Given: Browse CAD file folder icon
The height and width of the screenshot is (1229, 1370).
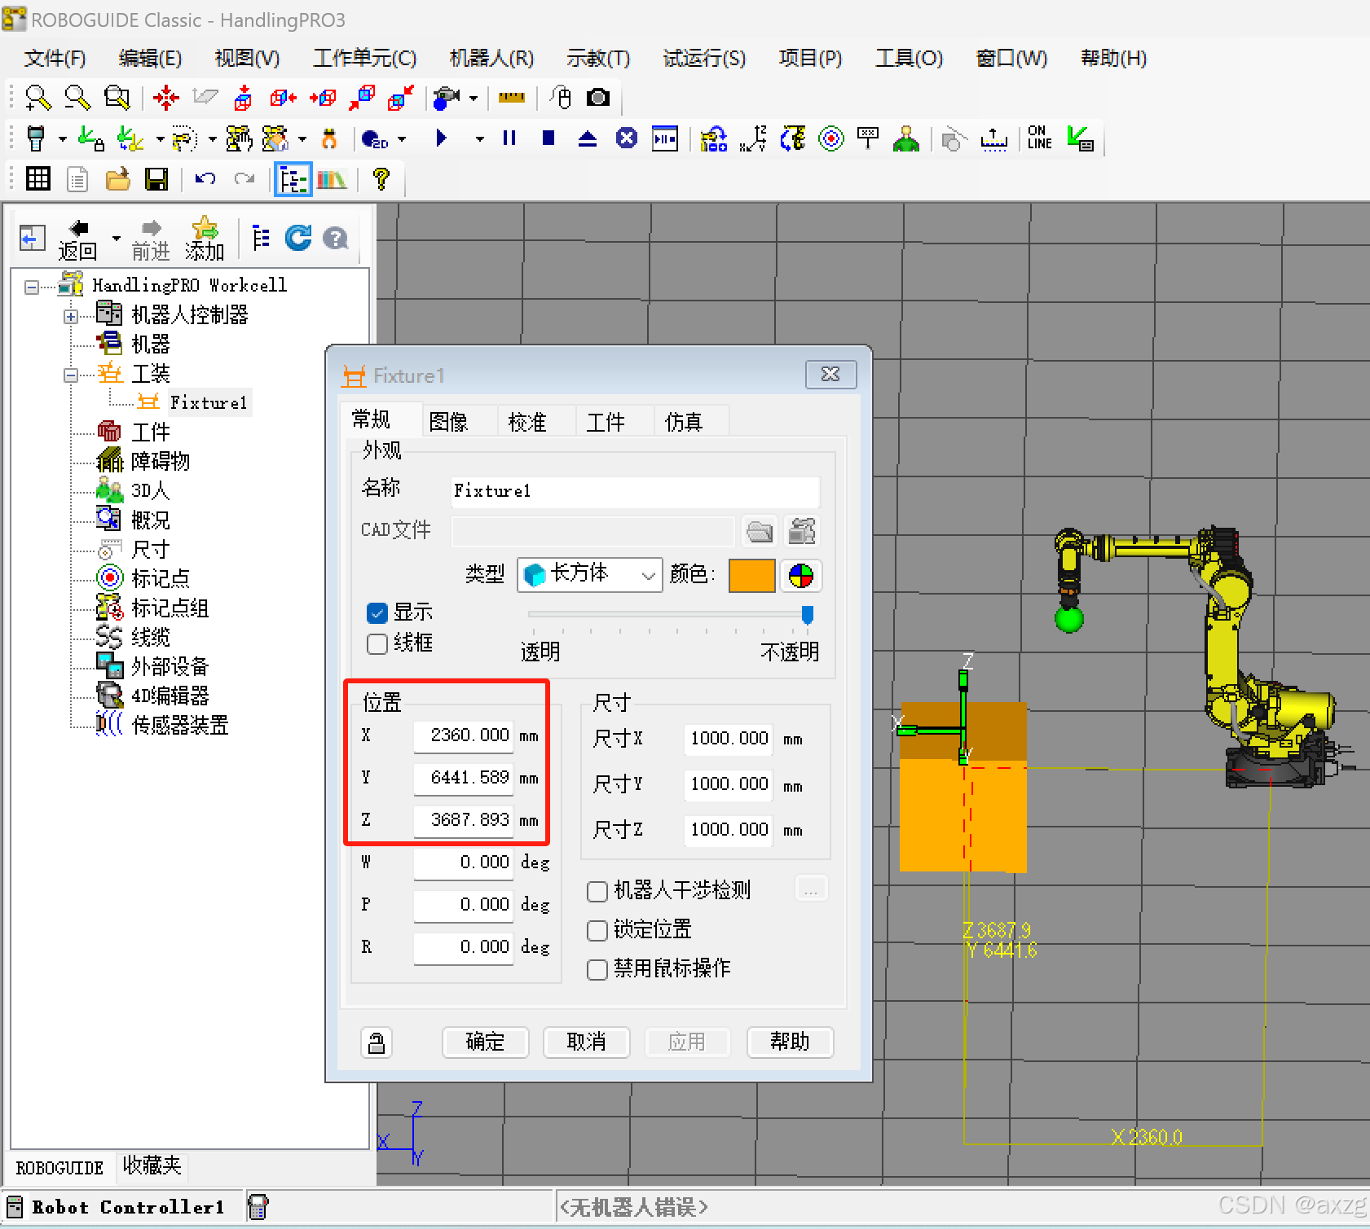Looking at the screenshot, I should pyautogui.click(x=760, y=532).
